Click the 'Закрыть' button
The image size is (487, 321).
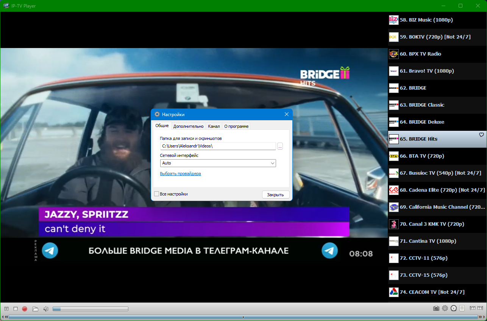tap(275, 195)
